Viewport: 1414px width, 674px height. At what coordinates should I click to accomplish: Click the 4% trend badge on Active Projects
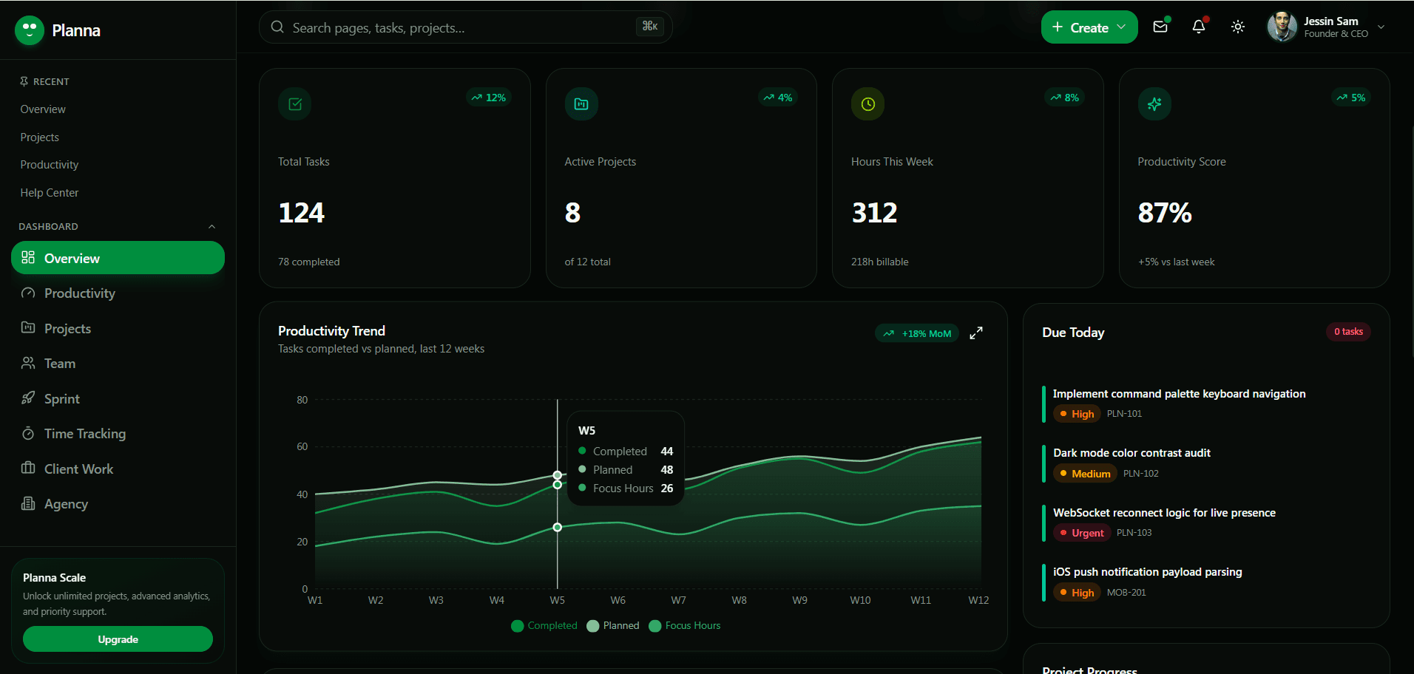pyautogui.click(x=778, y=98)
